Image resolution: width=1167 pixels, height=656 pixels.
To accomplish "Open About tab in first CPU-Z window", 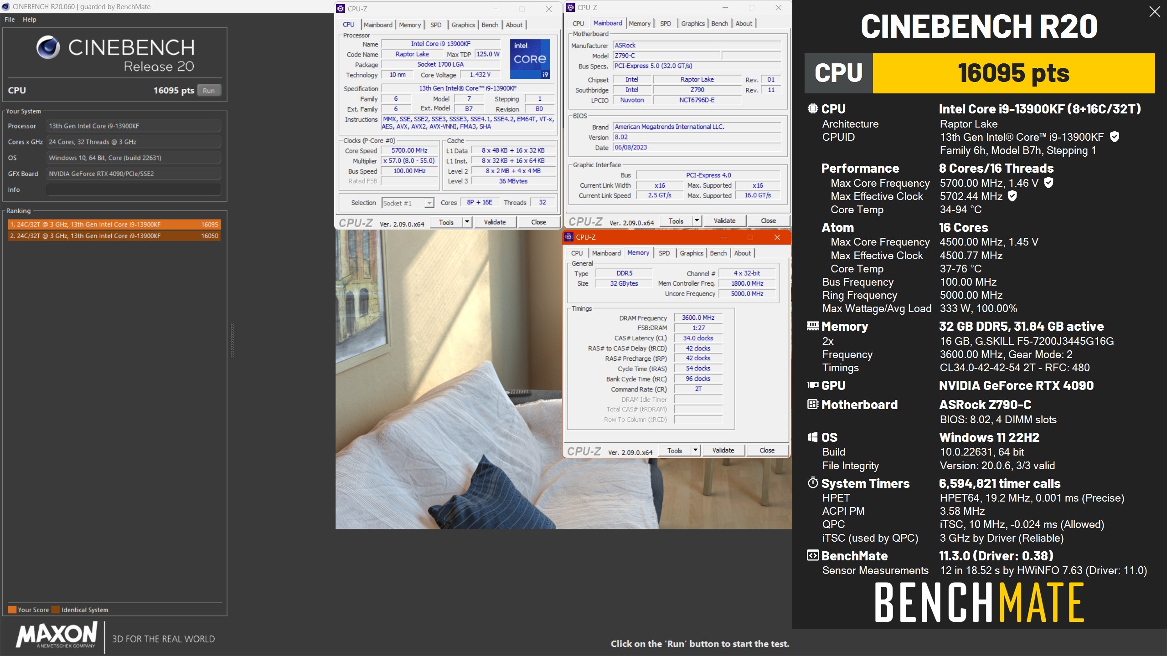I will pyautogui.click(x=514, y=25).
